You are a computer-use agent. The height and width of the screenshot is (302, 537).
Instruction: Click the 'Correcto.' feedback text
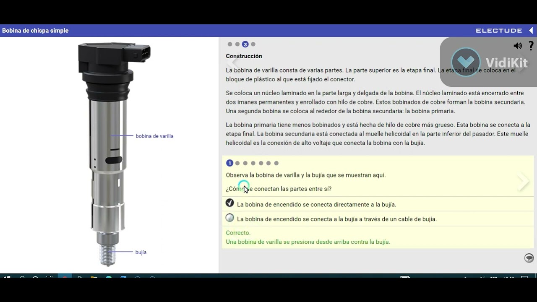[238, 233]
